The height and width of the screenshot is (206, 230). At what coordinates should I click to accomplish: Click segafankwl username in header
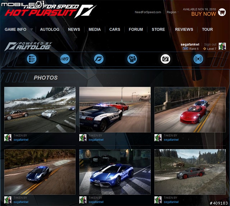(190, 45)
